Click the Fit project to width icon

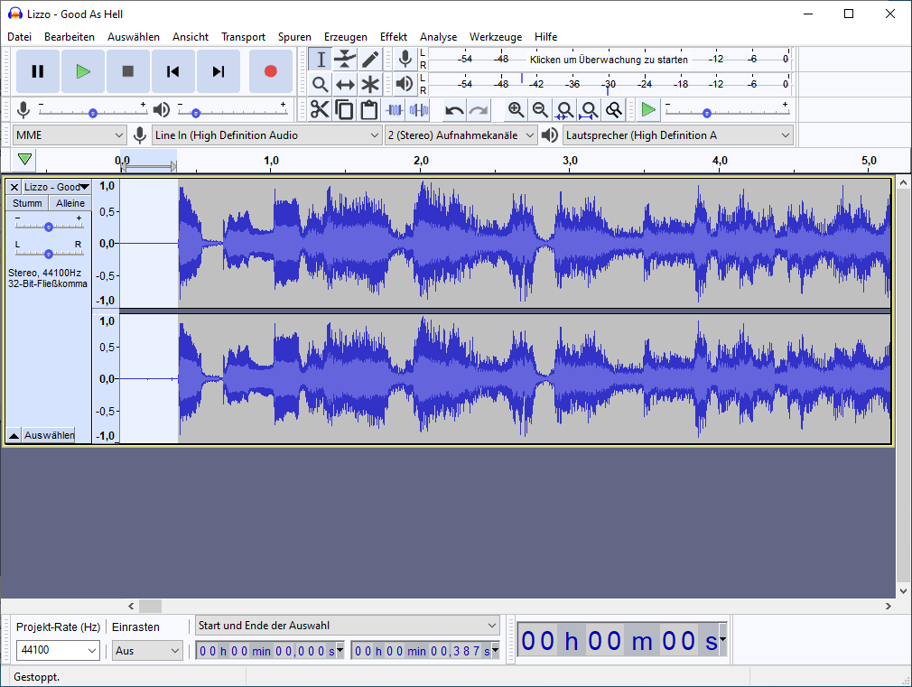tap(589, 110)
